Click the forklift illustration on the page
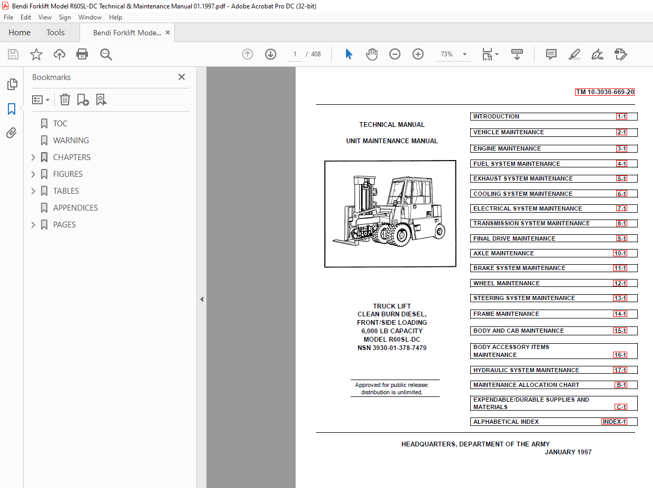 pos(390,214)
